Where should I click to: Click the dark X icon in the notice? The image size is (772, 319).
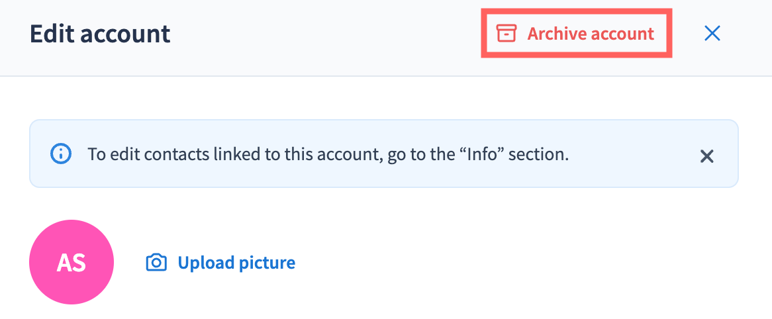(707, 156)
